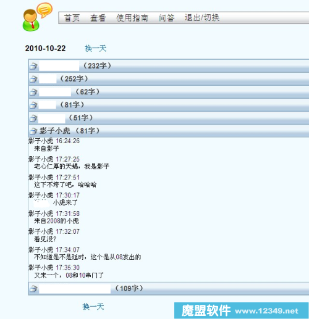
Task: Click the folder icon beside the 62字 row
Action: [33, 92]
